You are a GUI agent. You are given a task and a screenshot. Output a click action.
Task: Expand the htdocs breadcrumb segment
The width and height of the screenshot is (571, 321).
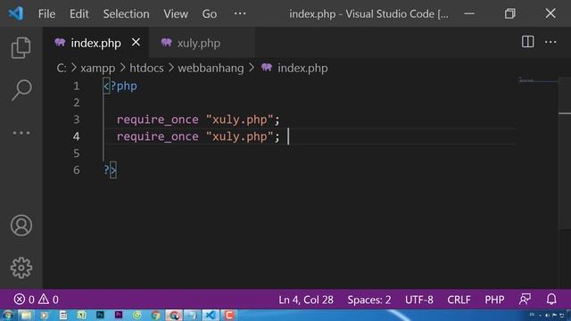point(146,68)
